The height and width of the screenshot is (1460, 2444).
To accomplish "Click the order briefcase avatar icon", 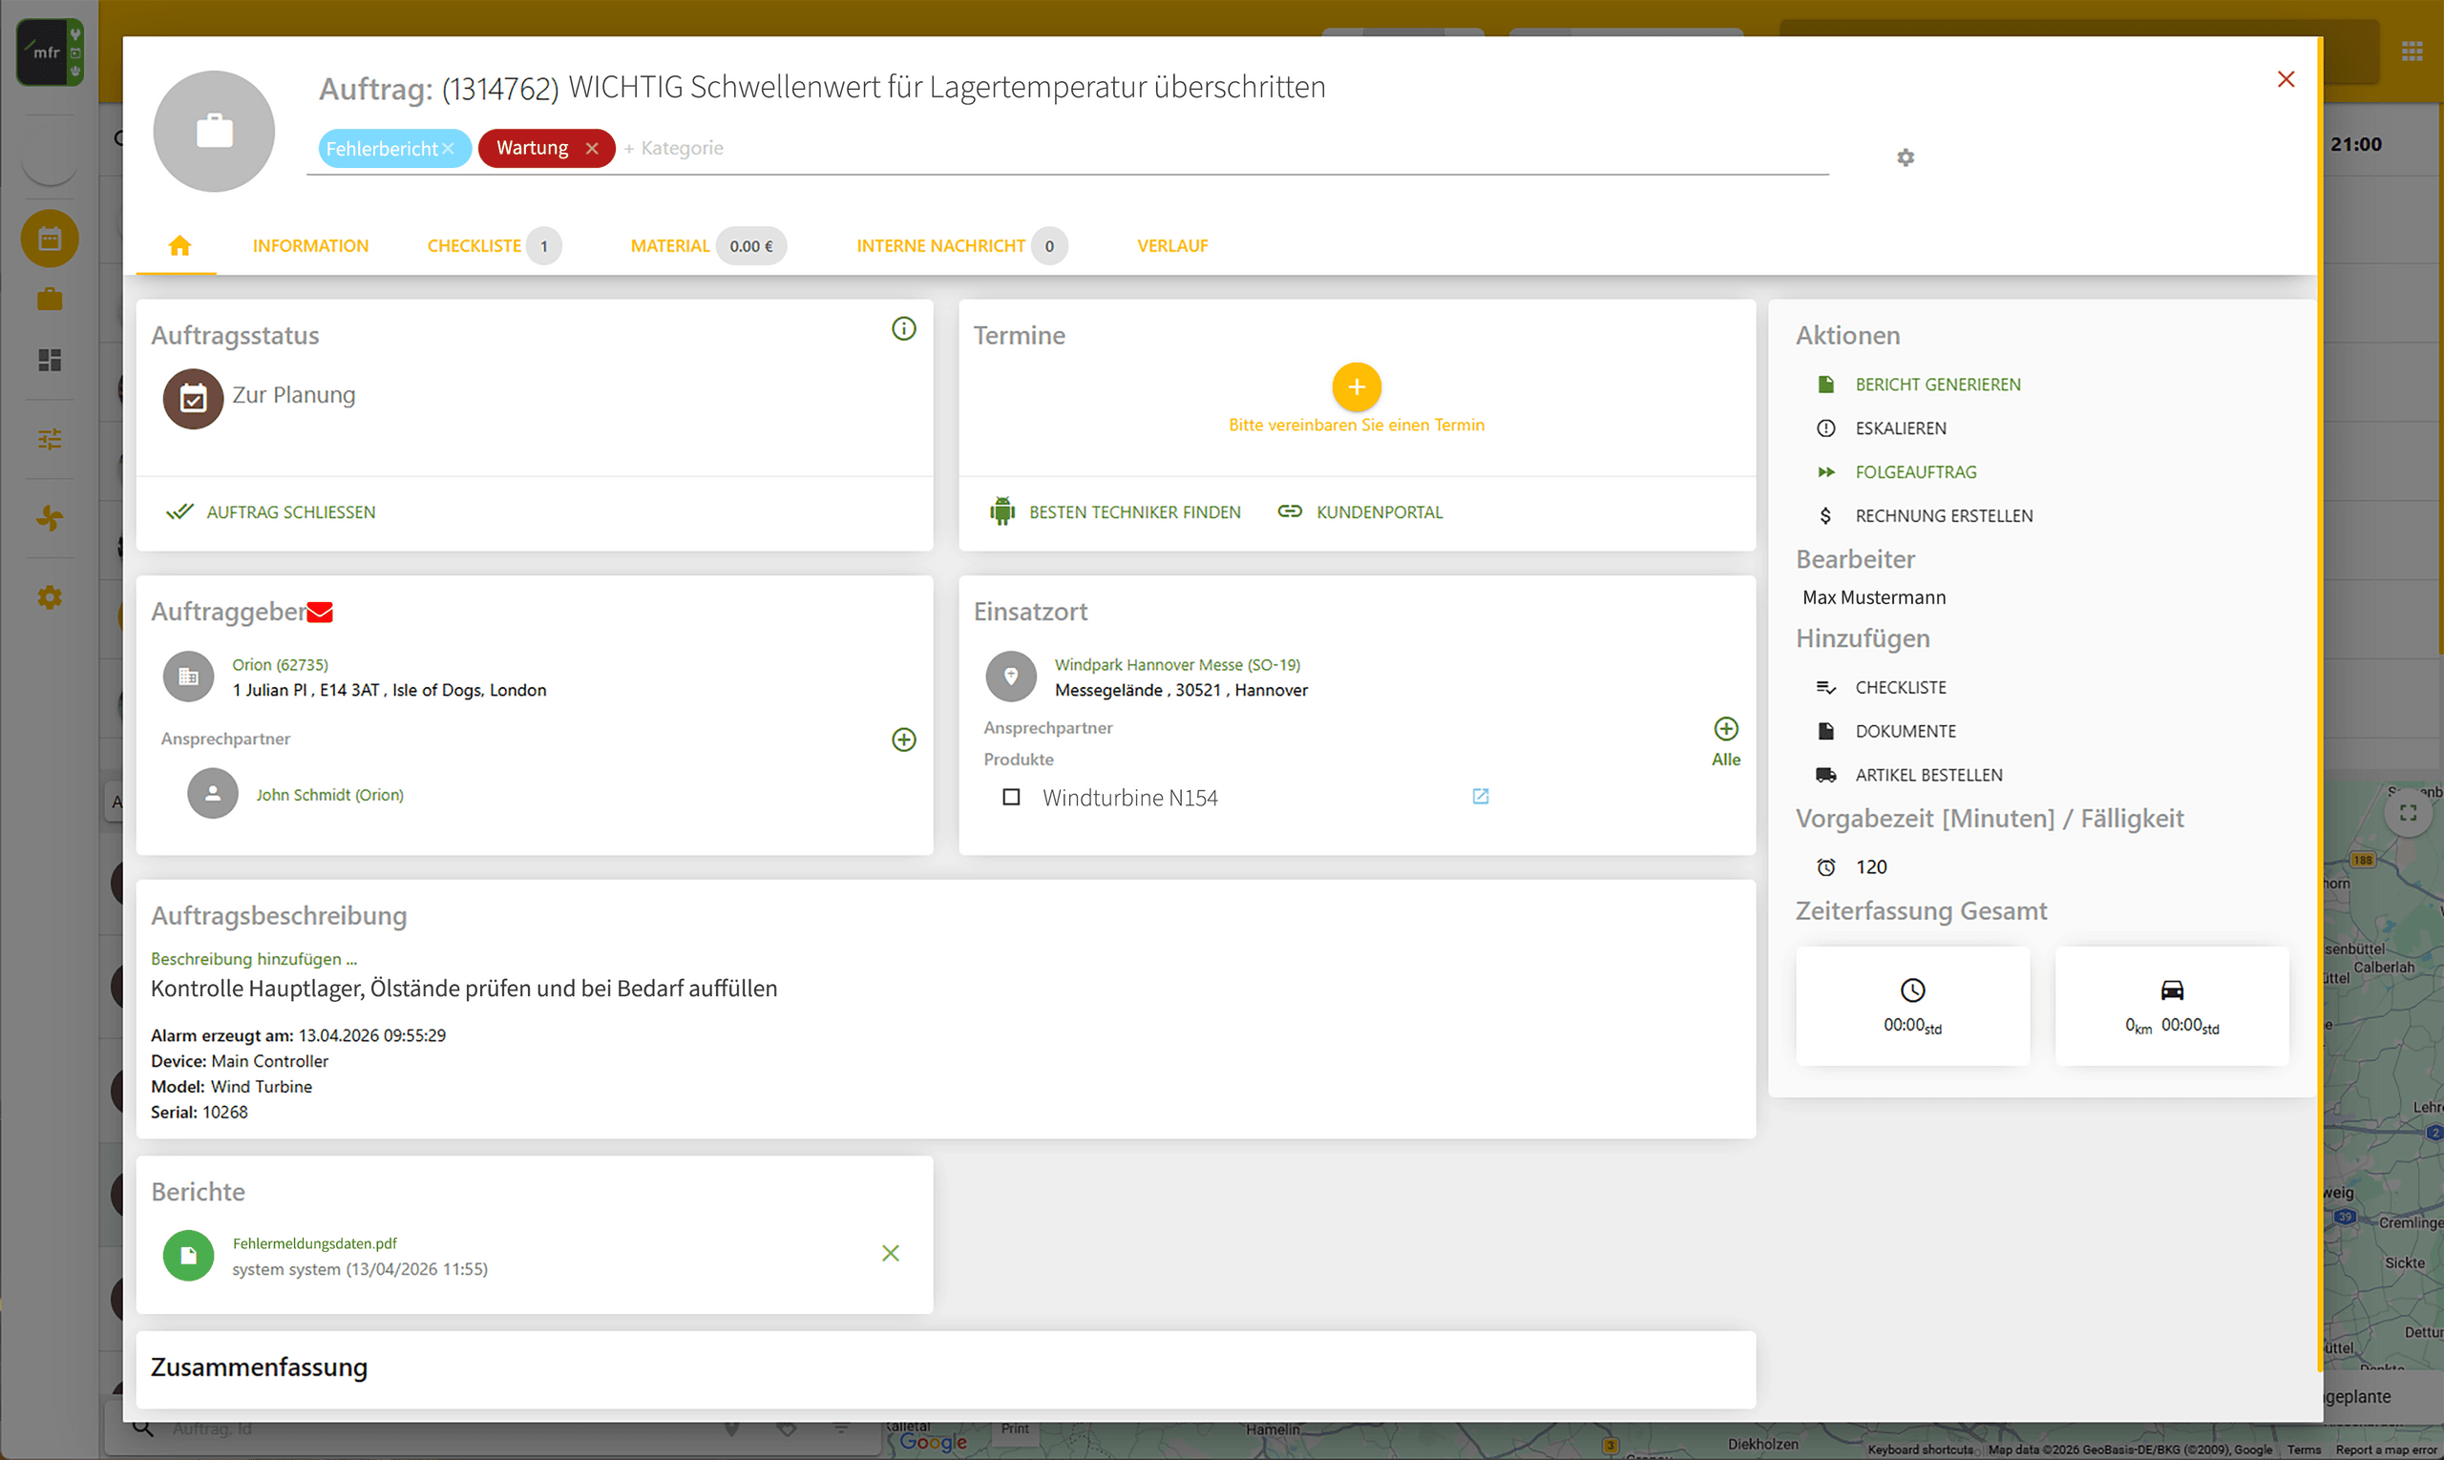I will 214,131.
